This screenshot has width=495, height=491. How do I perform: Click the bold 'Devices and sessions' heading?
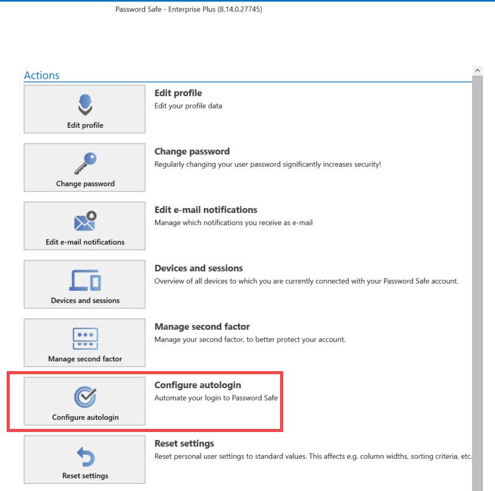[x=198, y=268]
